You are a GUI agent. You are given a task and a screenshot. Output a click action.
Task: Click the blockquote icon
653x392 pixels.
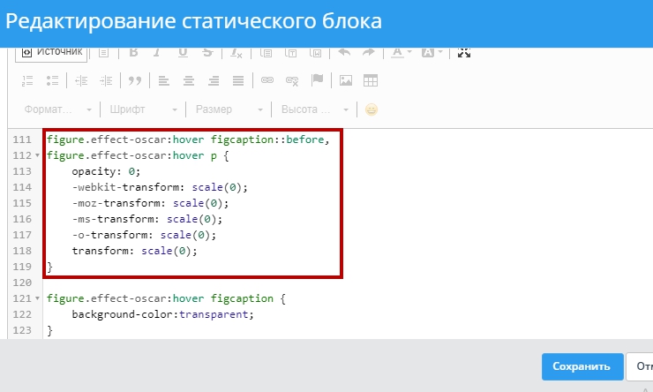pos(135,80)
